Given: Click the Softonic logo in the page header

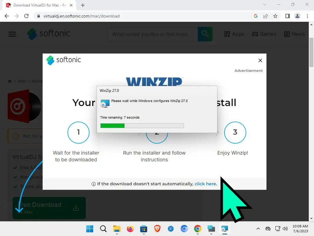Looking at the screenshot, I should 49,34.
